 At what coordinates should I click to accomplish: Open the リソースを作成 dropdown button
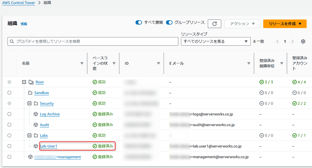[285, 24]
